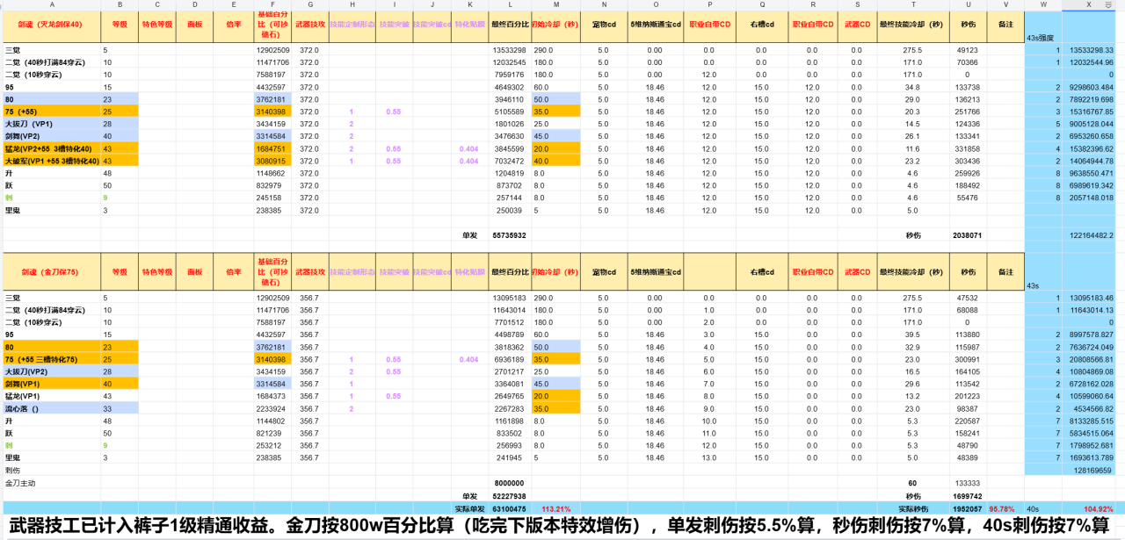Click the 秒伤 value 47532
Screen dimensions: 1125x540
click(967, 298)
